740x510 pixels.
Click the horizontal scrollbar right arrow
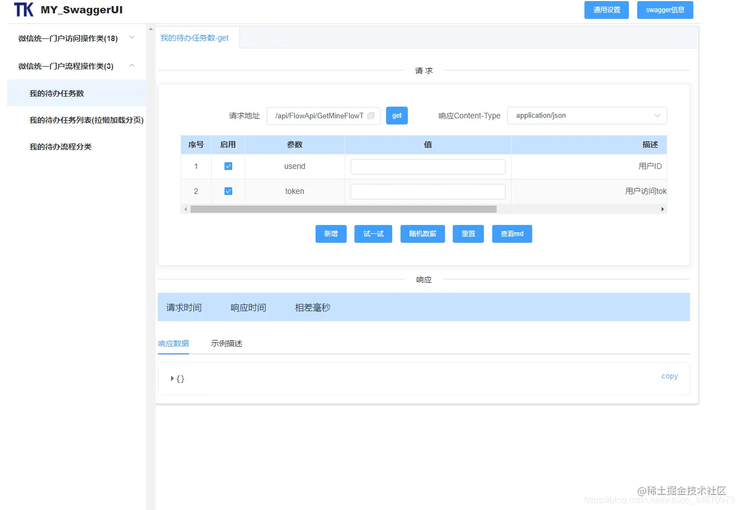click(662, 209)
